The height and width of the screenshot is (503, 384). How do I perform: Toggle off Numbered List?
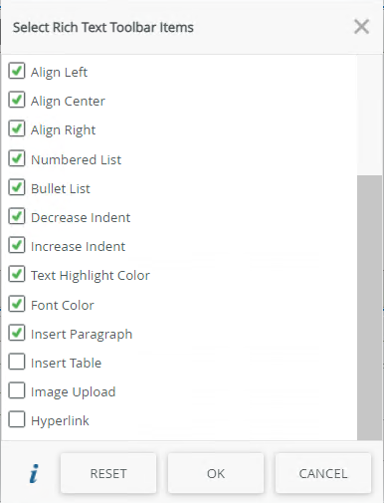point(17,158)
